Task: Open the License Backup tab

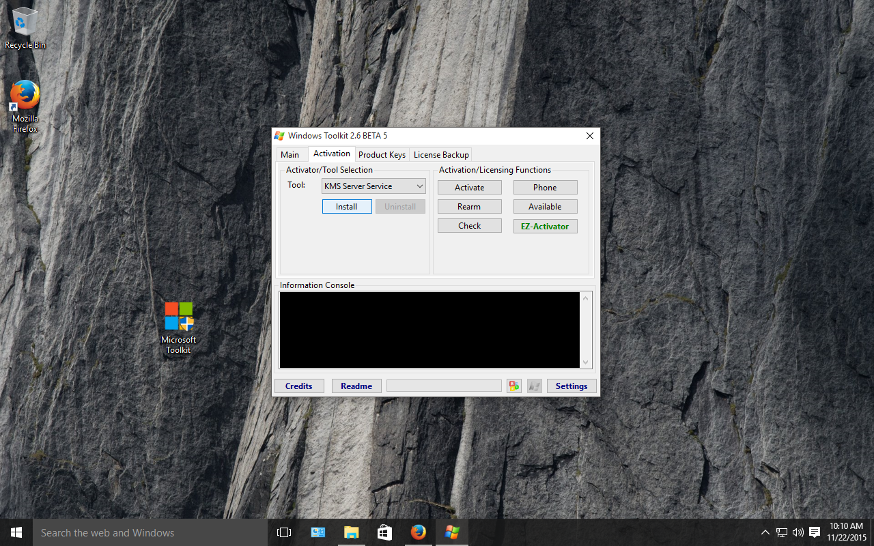Action: point(441,155)
